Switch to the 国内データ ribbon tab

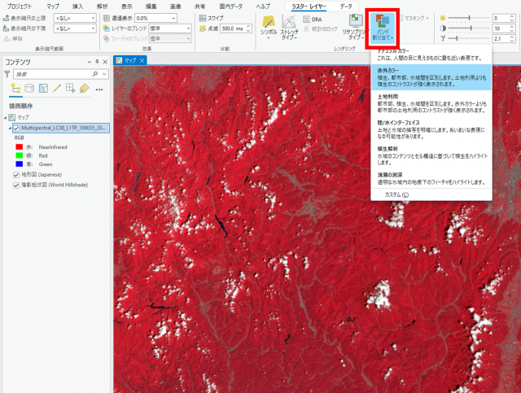click(x=231, y=7)
